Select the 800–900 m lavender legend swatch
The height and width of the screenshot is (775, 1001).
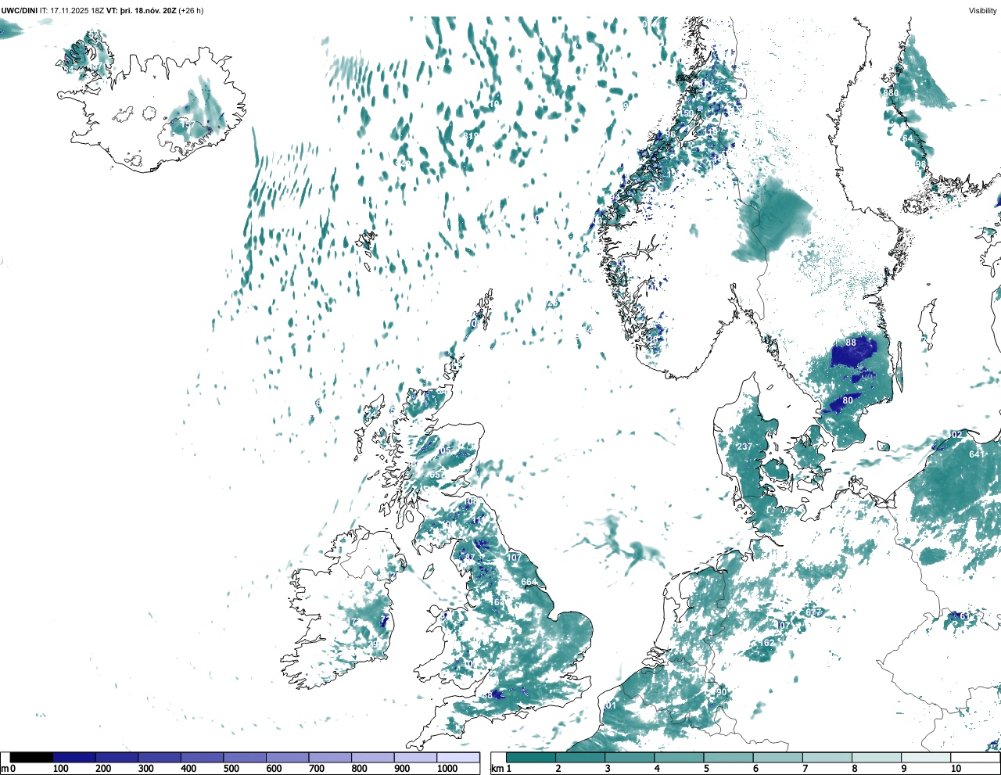(373, 757)
